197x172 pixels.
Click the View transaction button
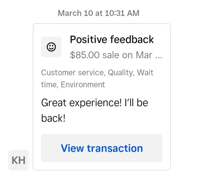click(102, 148)
